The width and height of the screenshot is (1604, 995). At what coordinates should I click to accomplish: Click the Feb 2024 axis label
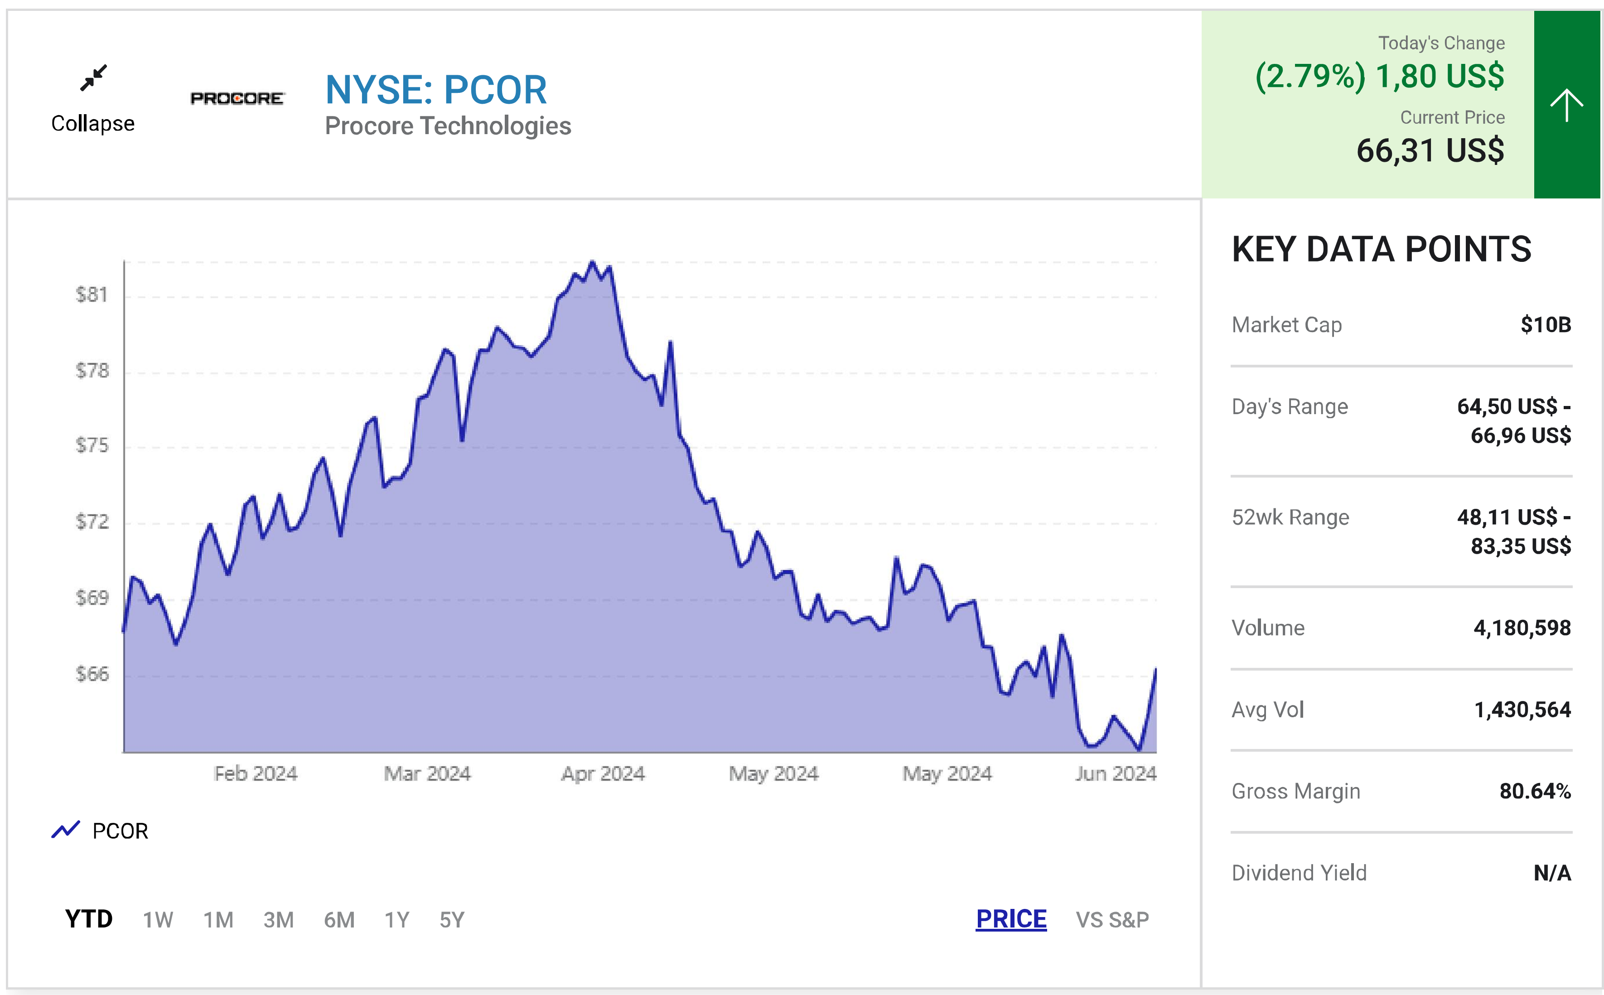[256, 773]
